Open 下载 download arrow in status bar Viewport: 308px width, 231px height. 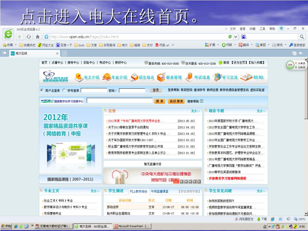point(262,219)
